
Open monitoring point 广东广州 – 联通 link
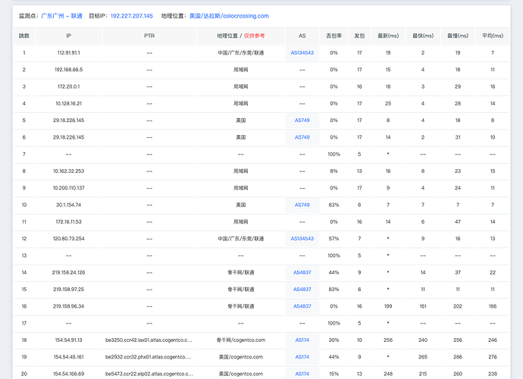point(61,16)
